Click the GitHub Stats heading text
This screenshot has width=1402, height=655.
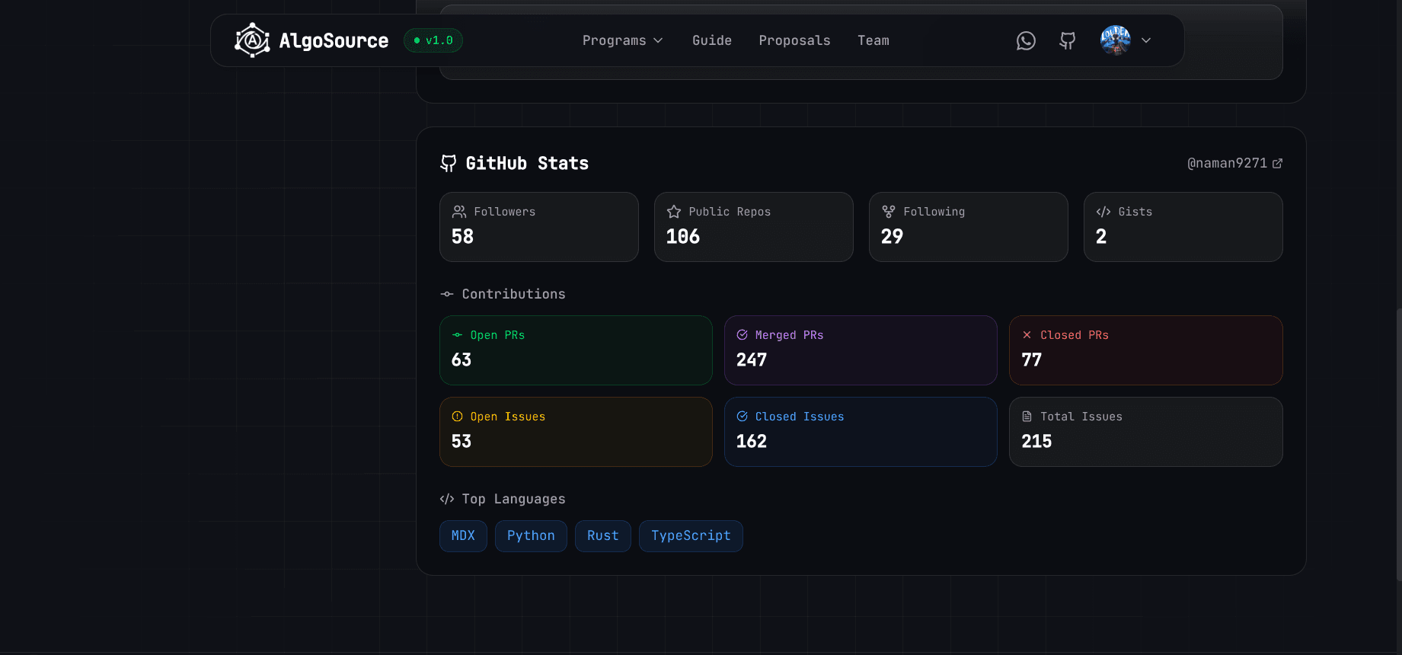pyautogui.click(x=527, y=163)
